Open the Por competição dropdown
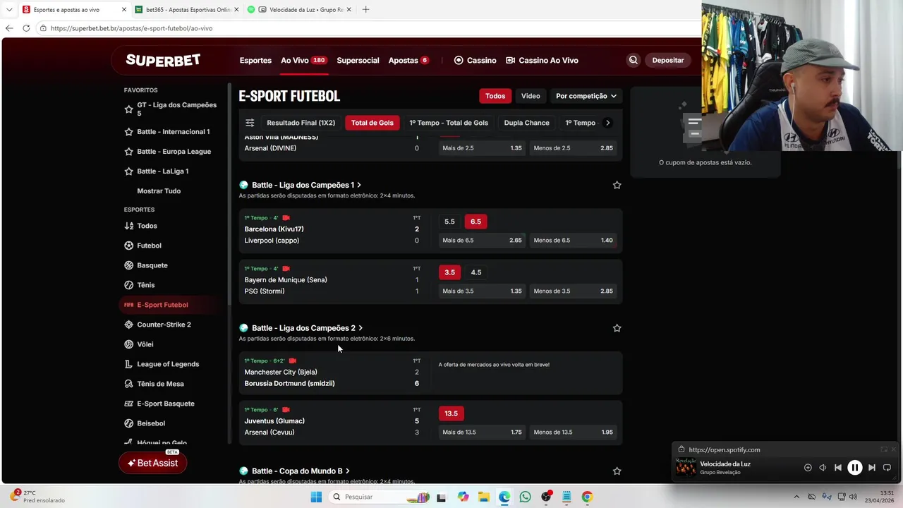This screenshot has width=903, height=508. pyautogui.click(x=586, y=96)
